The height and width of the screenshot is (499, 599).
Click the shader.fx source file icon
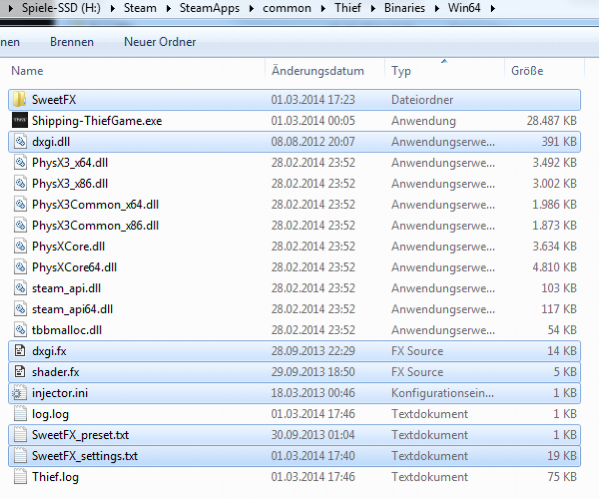coord(20,372)
